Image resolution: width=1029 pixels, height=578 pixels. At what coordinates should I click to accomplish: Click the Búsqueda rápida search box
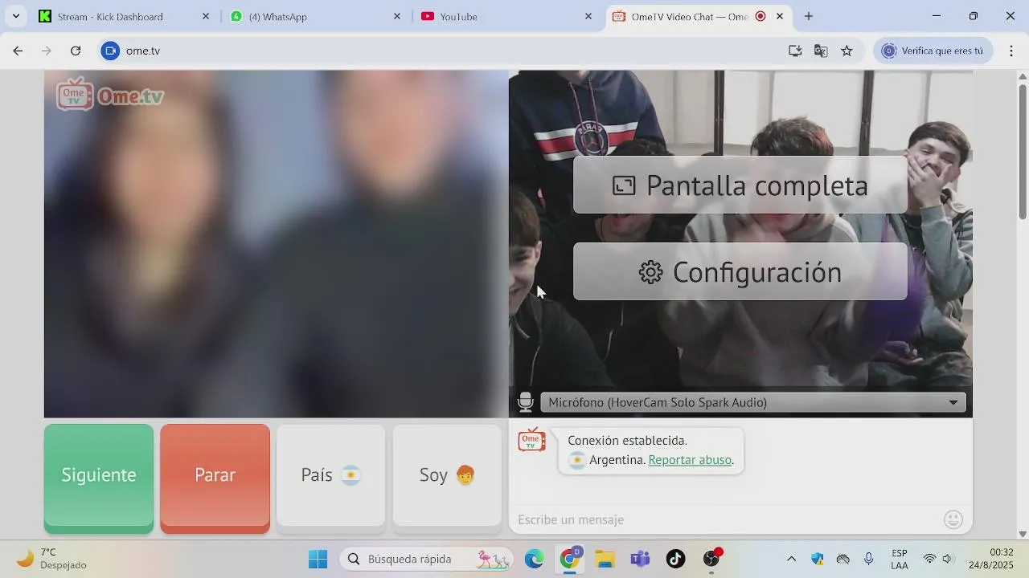pyautogui.click(x=427, y=559)
